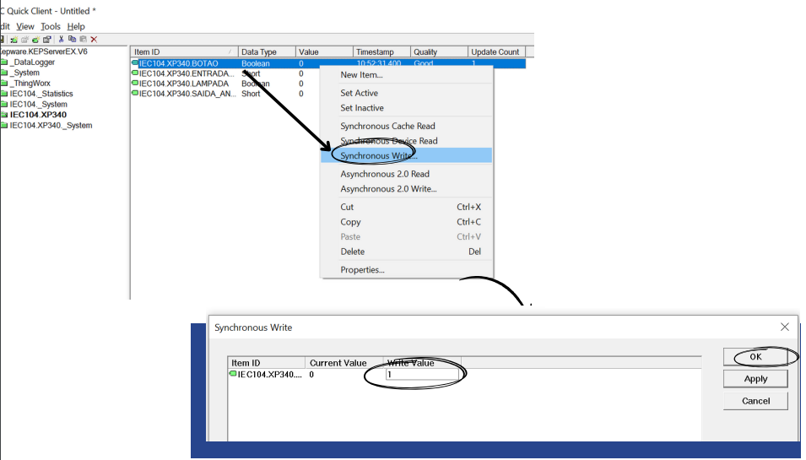806x460 pixels.
Task: Select the IEC104.XP340.LAMPADA item row
Action: pos(187,84)
